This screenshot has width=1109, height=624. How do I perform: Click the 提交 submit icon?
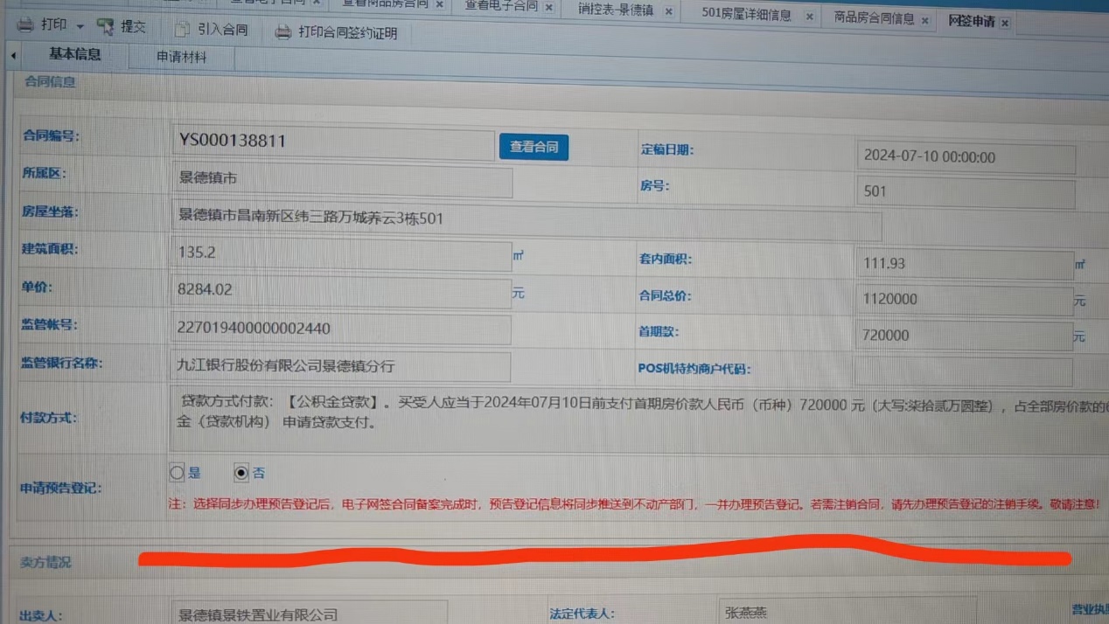click(x=106, y=27)
